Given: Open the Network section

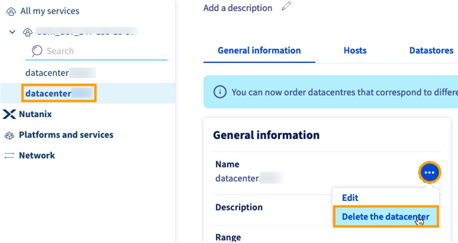Looking at the screenshot, I should (x=37, y=155).
